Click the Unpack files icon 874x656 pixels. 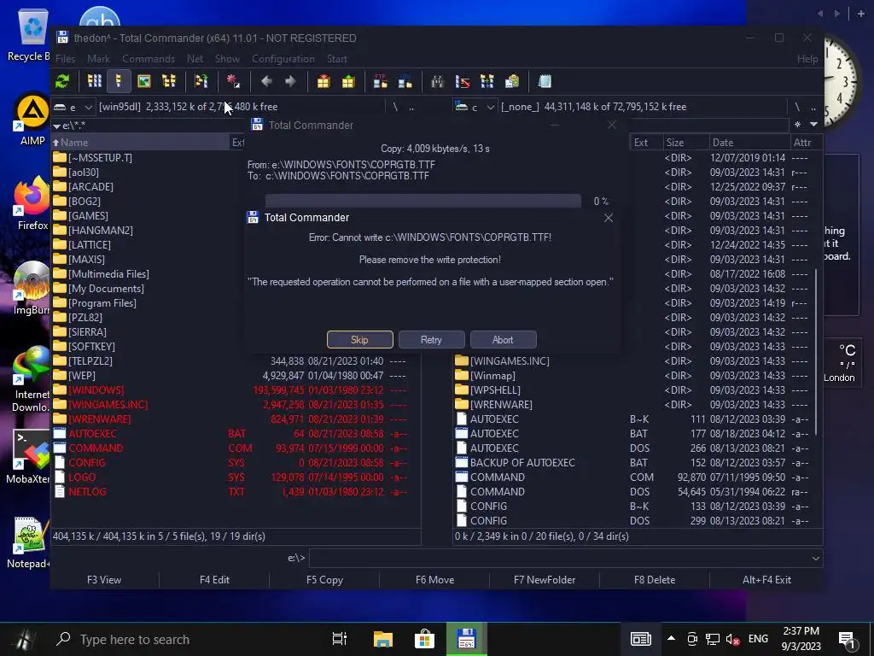348,81
